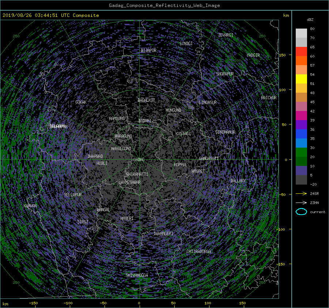Click the YELLAPUR city label
Screen dimensions: 329x308
coord(73,195)
